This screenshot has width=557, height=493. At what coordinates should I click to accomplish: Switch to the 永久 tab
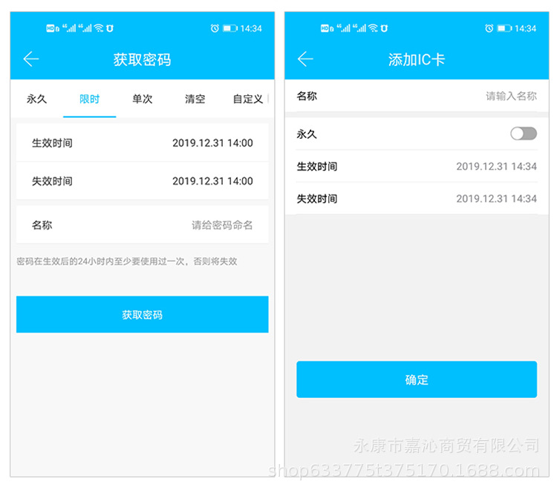[x=36, y=99]
